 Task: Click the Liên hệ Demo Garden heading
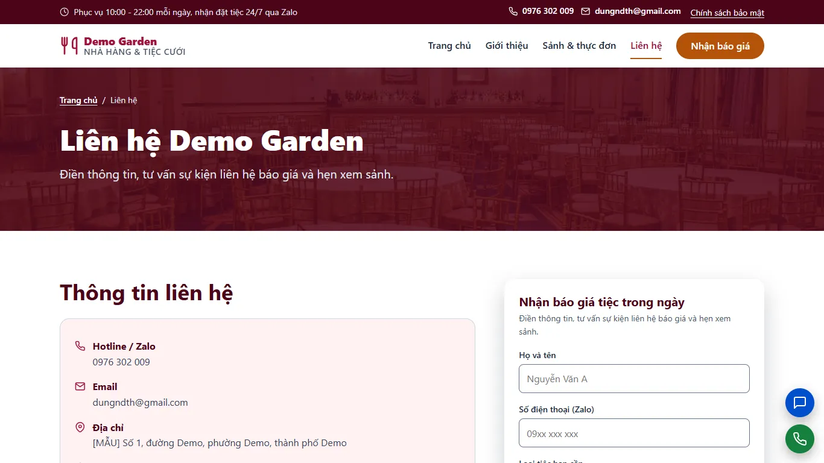(x=212, y=141)
